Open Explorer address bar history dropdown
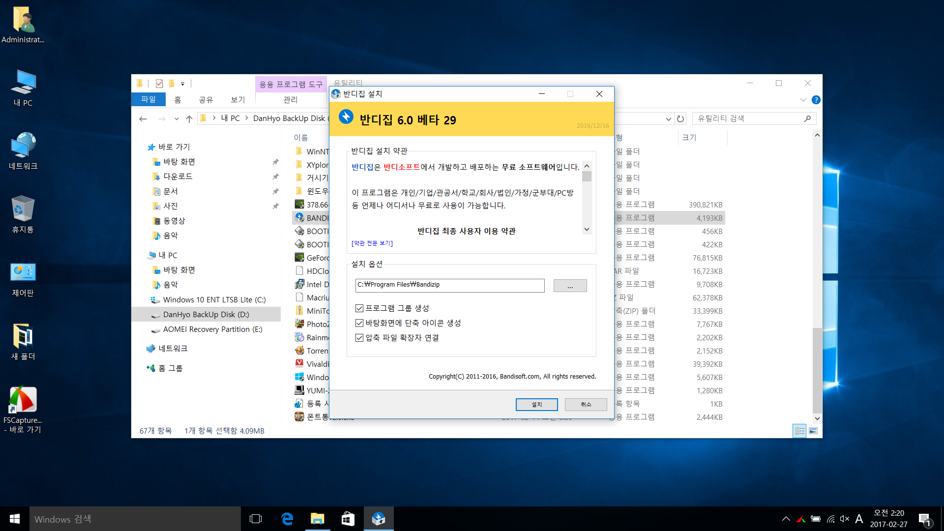Viewport: 944px width, 531px height. [x=668, y=118]
